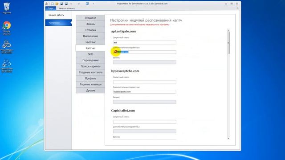285x160 pixels.
Task: Click the settings scrollbar down arrow
Action: [x=228, y=138]
